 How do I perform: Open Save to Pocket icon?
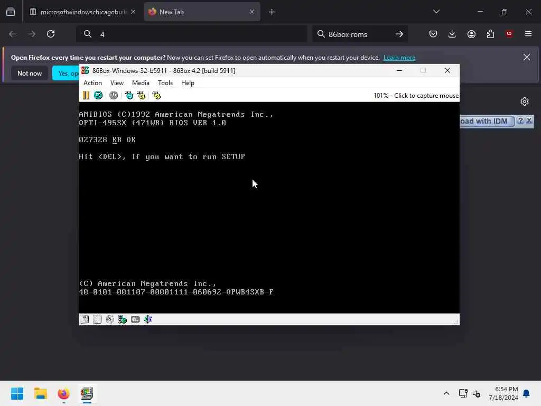pyautogui.click(x=433, y=34)
